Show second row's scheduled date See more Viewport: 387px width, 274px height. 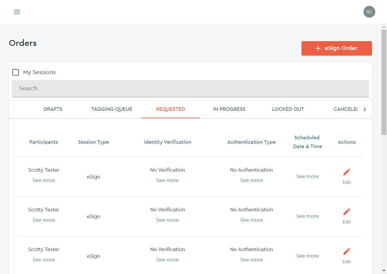pos(308,216)
